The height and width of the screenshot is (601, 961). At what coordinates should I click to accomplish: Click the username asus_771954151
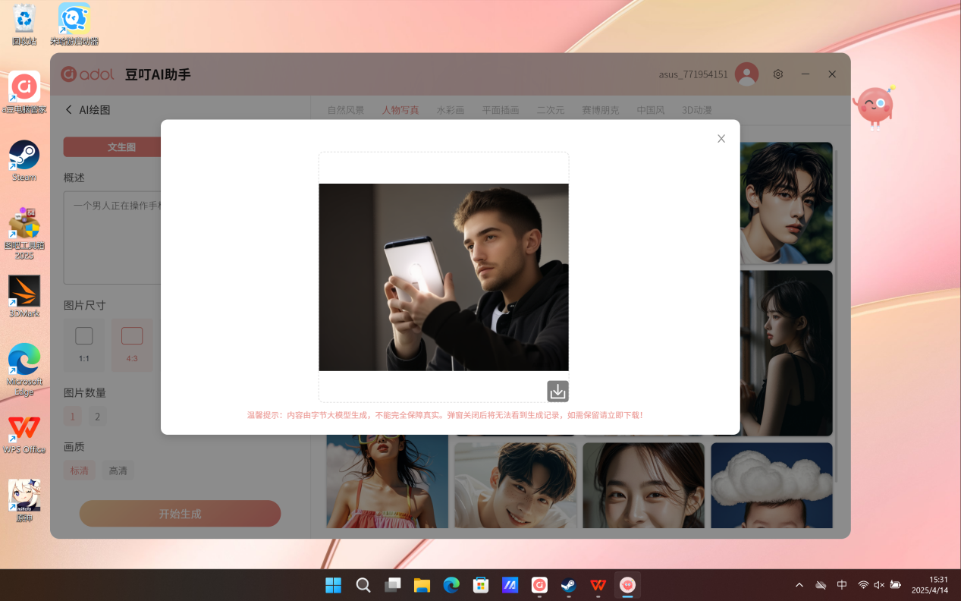tap(693, 74)
